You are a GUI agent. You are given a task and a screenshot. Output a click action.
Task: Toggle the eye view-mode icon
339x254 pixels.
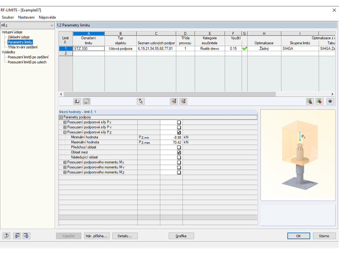coord(330,101)
